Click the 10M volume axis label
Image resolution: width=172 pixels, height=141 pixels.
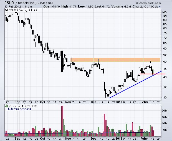[x=165, y=123]
